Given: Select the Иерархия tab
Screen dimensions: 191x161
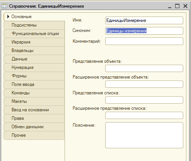Looking at the screenshot, I should [x=34, y=42].
